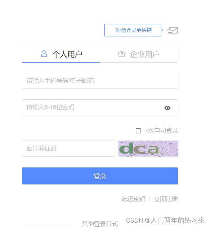Click the blue 登录 button
This screenshot has width=210, height=227.
click(100, 176)
